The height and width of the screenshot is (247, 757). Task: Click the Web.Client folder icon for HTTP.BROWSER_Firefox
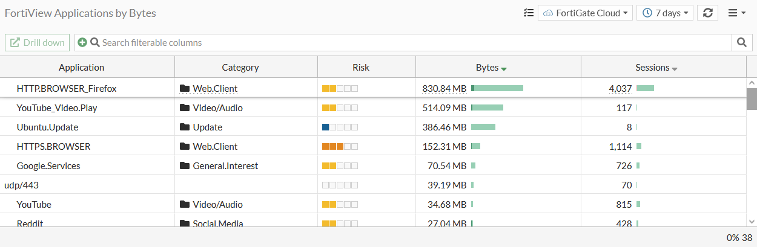(185, 89)
